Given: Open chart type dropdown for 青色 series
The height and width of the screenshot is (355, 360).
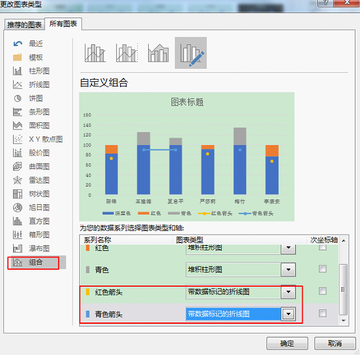Looking at the screenshot, I should [289, 270].
